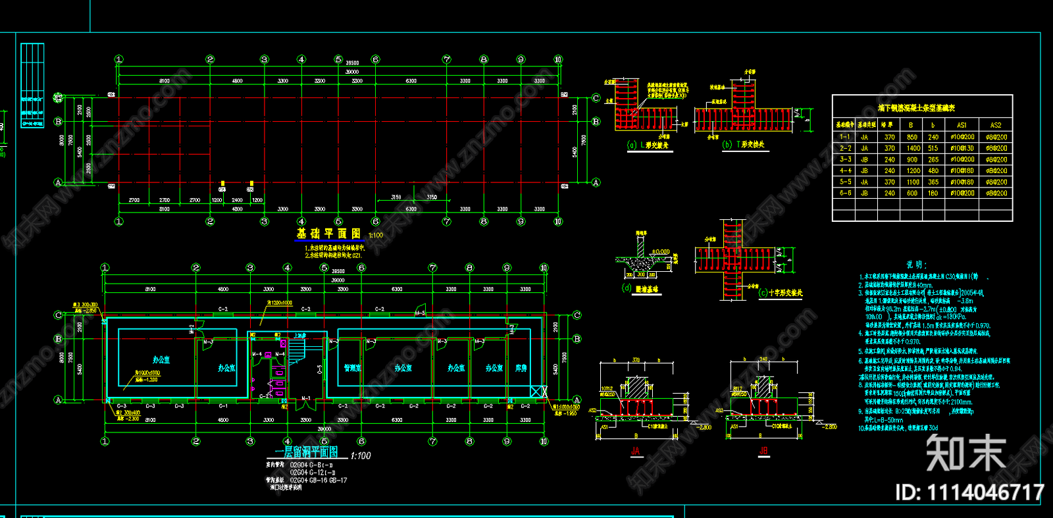The height and width of the screenshot is (518, 1053).
Task: Select the 管理室 room label
Action: [353, 368]
